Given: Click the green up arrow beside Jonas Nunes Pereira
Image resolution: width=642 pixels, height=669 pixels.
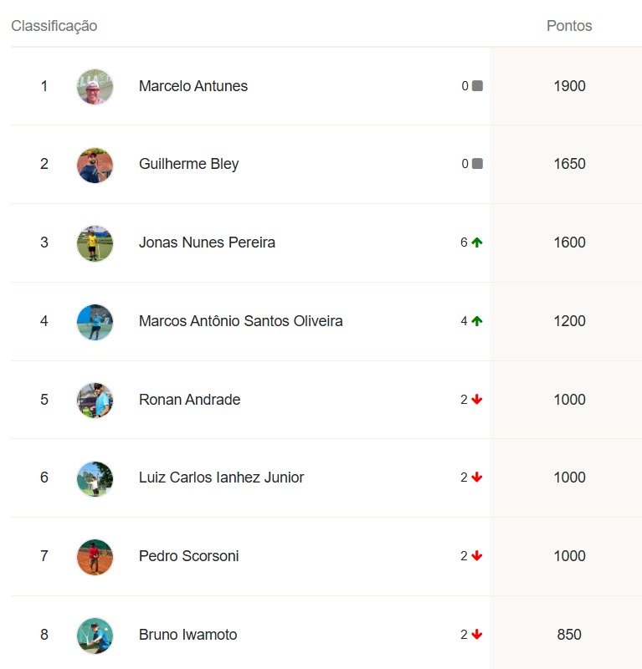Looking at the screenshot, I should point(477,243).
